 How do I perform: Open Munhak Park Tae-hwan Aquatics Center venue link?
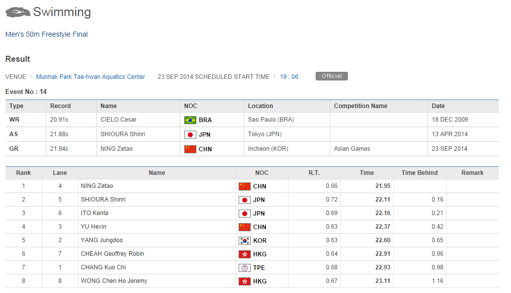(91, 77)
